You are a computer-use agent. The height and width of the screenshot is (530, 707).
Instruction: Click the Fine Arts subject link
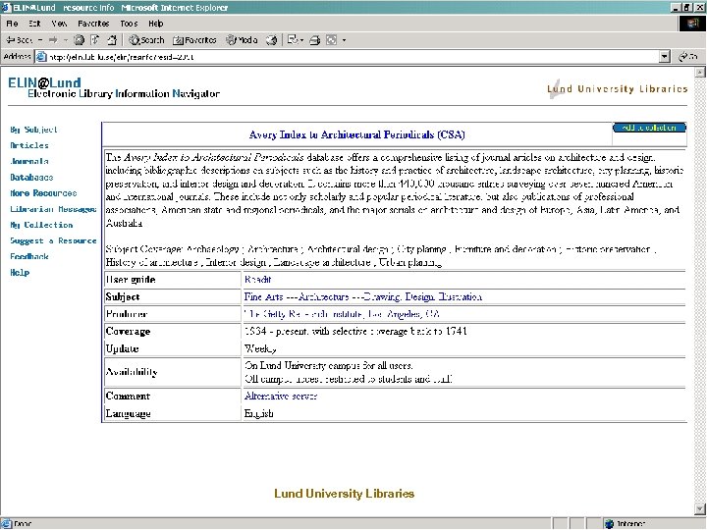coord(363,296)
